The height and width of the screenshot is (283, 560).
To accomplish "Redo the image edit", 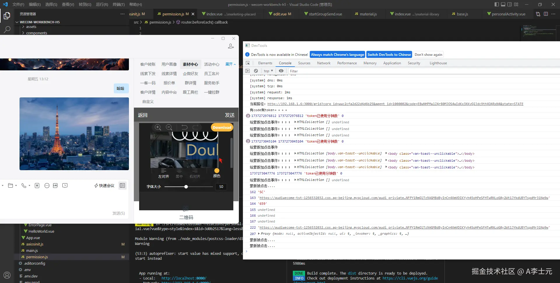I will pyautogui.click(x=195, y=127).
